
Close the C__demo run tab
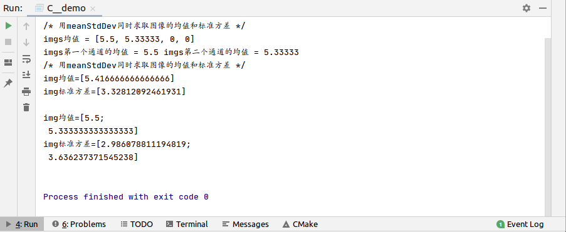pyautogui.click(x=93, y=9)
